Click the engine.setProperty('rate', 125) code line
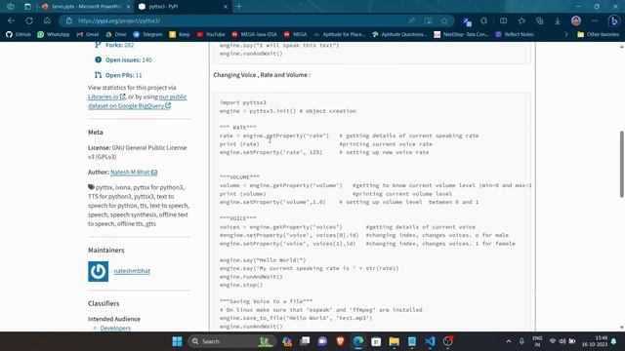 tap(271, 152)
